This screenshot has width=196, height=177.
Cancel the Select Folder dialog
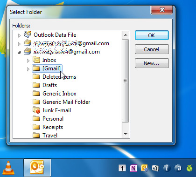coord(152,49)
